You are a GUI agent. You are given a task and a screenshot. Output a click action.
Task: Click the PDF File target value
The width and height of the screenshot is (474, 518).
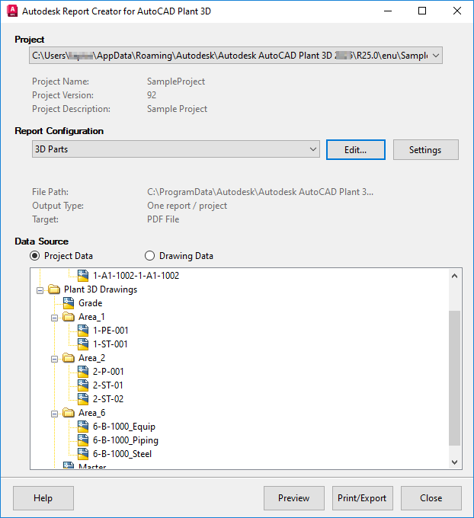tap(163, 219)
